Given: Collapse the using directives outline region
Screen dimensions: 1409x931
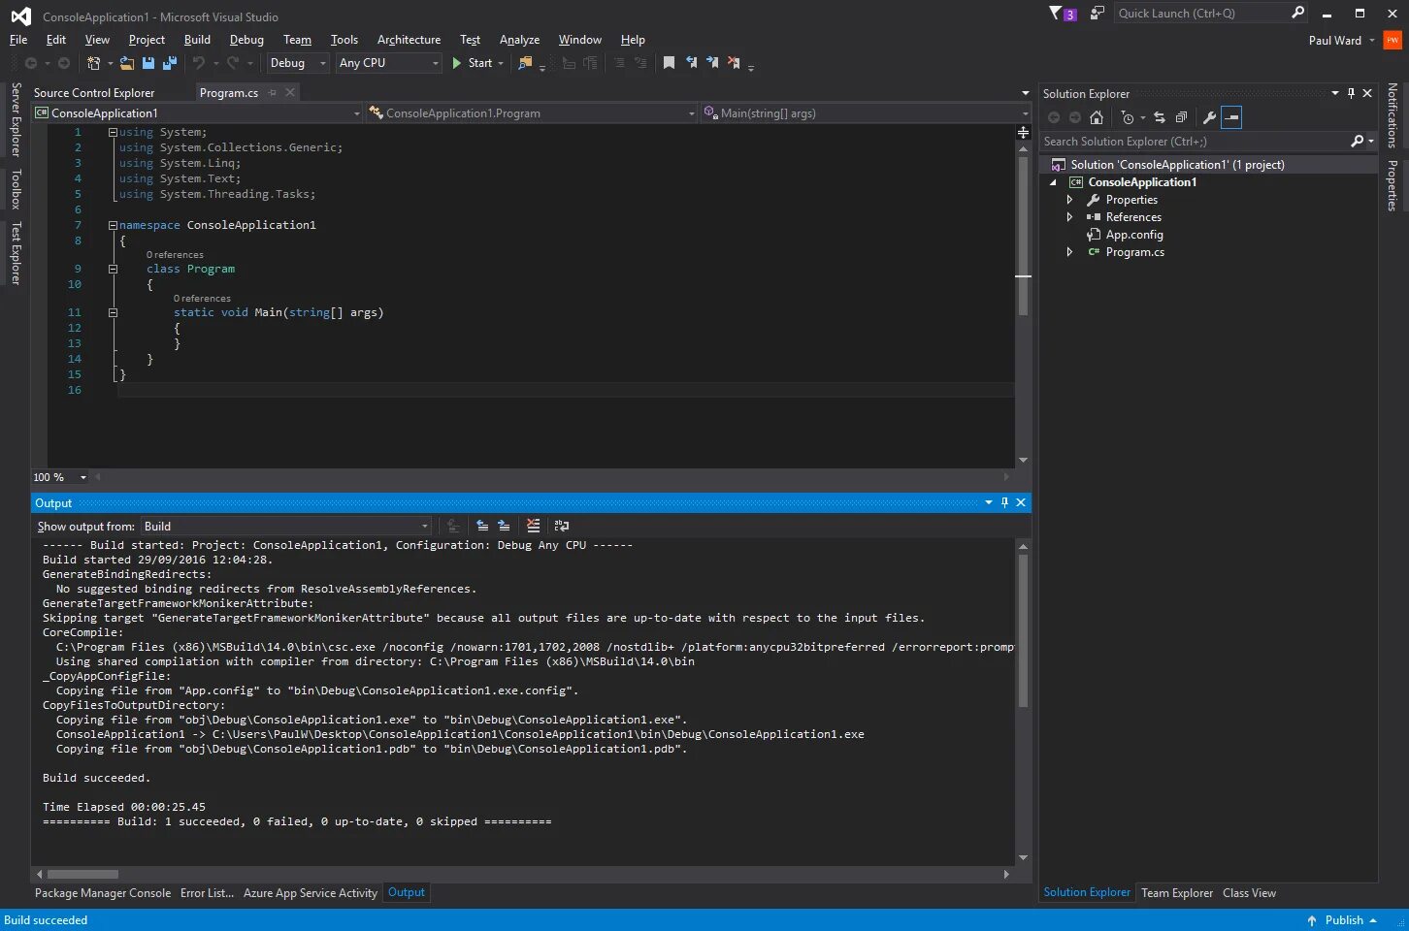Looking at the screenshot, I should click(x=113, y=132).
